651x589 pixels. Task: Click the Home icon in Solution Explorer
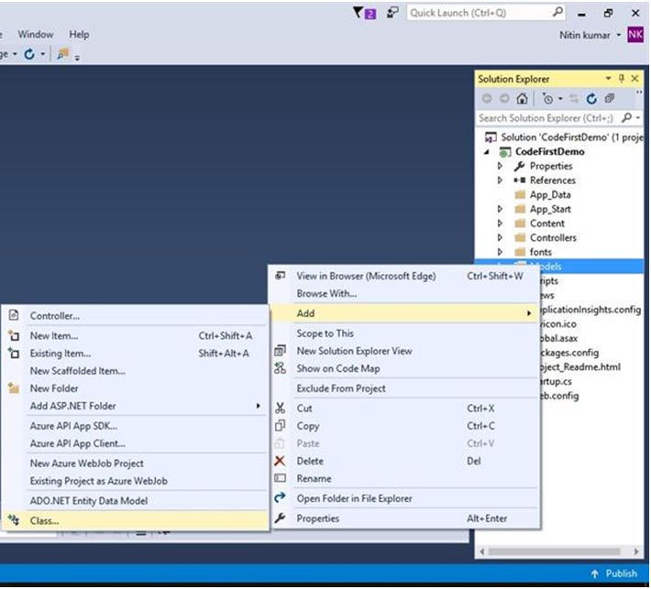click(522, 98)
